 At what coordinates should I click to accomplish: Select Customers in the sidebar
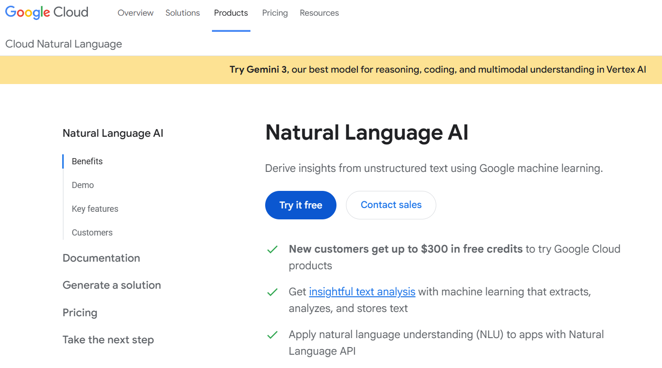click(x=92, y=232)
